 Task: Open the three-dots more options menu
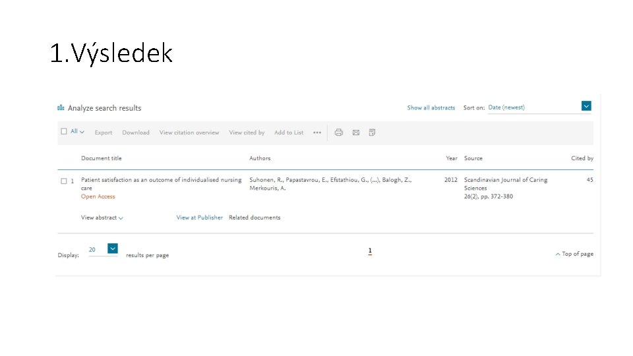tap(317, 133)
